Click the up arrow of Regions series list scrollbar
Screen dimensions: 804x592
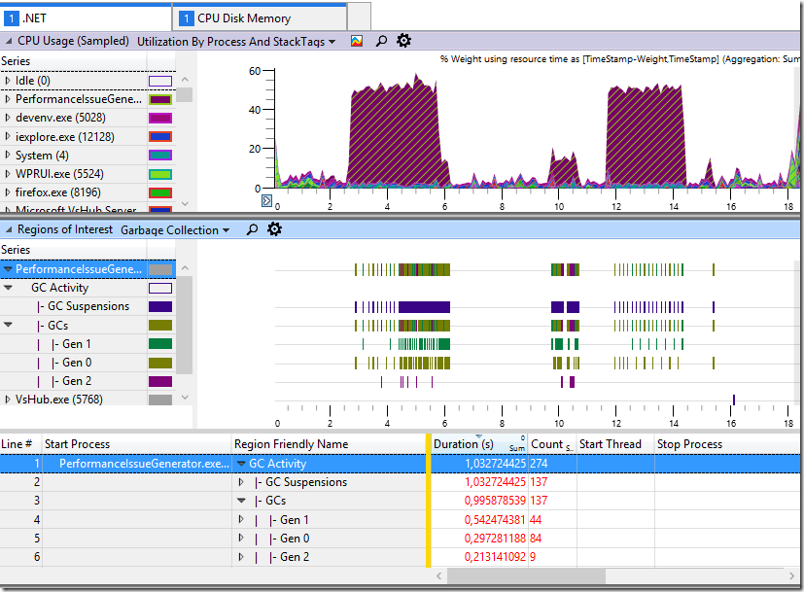[185, 268]
